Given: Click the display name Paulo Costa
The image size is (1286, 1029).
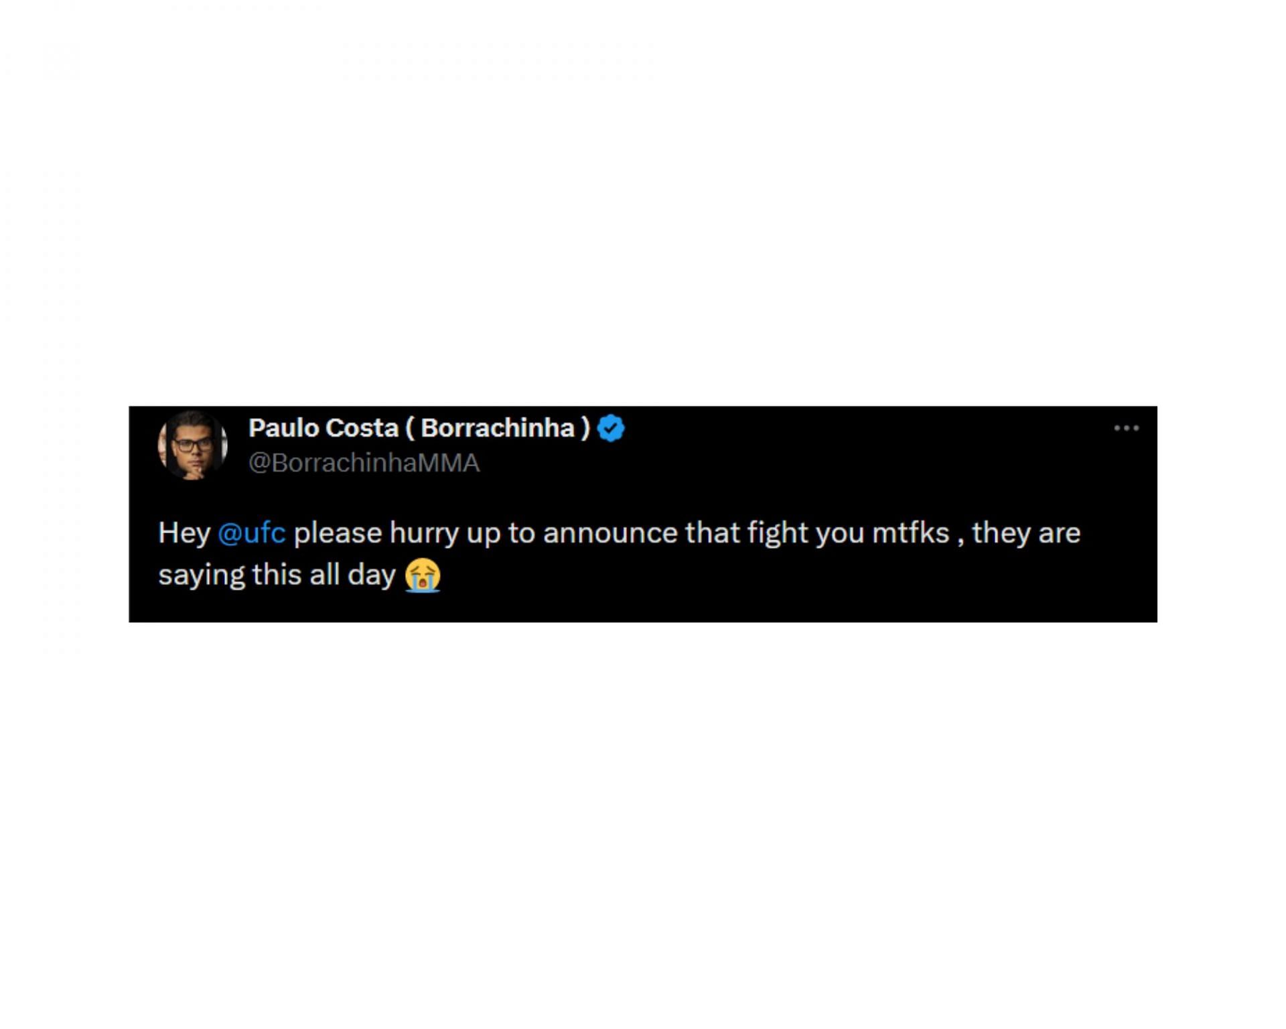Looking at the screenshot, I should click(x=324, y=428).
